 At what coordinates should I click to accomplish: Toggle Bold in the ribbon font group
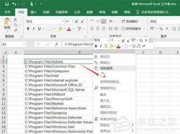click(28, 29)
